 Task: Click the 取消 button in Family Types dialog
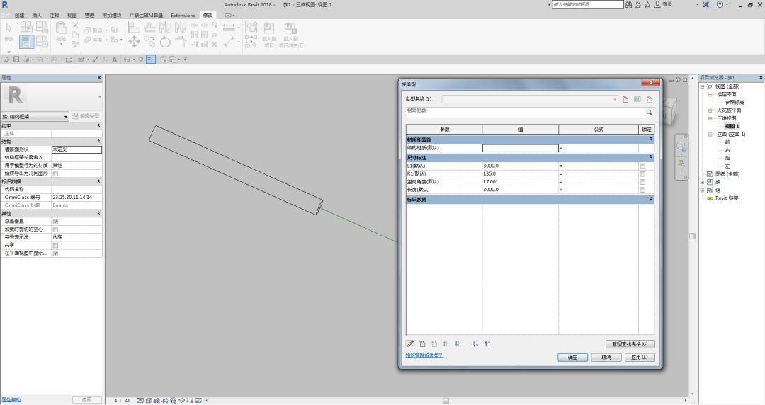point(606,357)
